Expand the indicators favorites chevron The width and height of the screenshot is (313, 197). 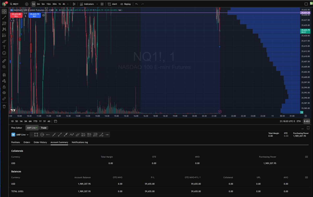point(97,4)
